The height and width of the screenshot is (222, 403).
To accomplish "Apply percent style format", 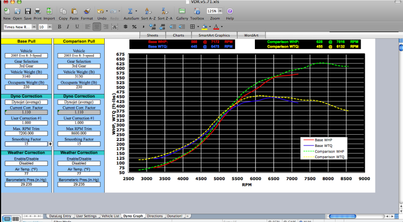I will (x=134, y=27).
